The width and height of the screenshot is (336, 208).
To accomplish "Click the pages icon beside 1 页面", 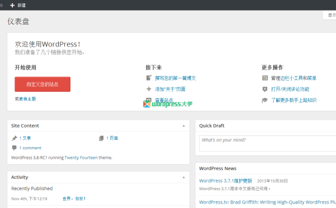I will 101,138.
